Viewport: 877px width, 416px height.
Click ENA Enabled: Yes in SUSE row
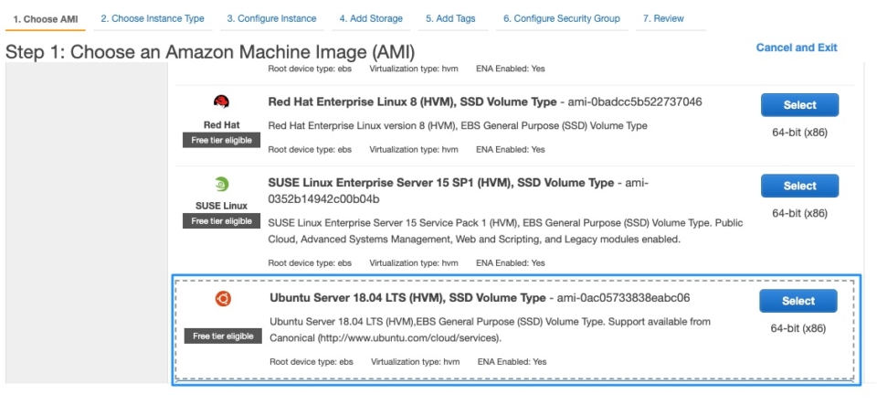(510, 262)
